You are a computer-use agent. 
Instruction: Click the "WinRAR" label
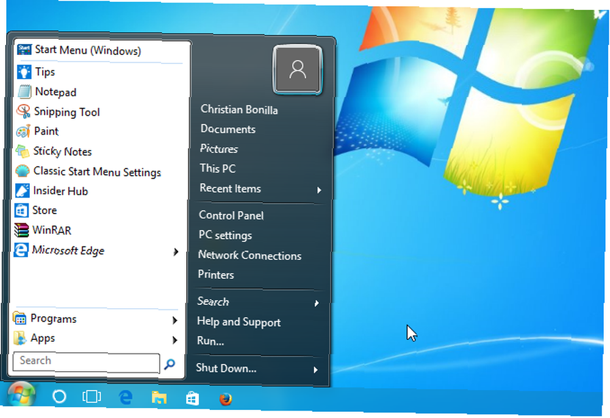pos(52,230)
